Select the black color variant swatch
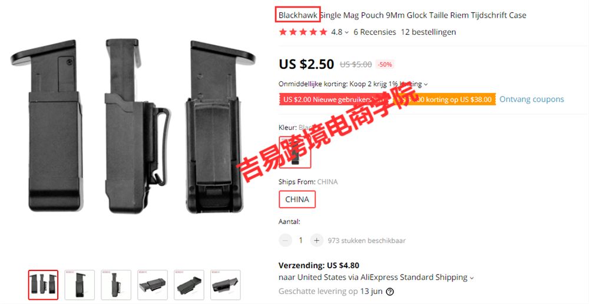The width and height of the screenshot is (589, 304). tap(295, 152)
